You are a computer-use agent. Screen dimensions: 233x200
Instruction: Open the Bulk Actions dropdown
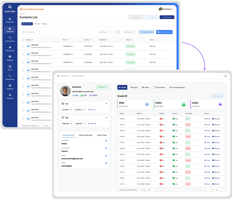[x=130, y=32]
